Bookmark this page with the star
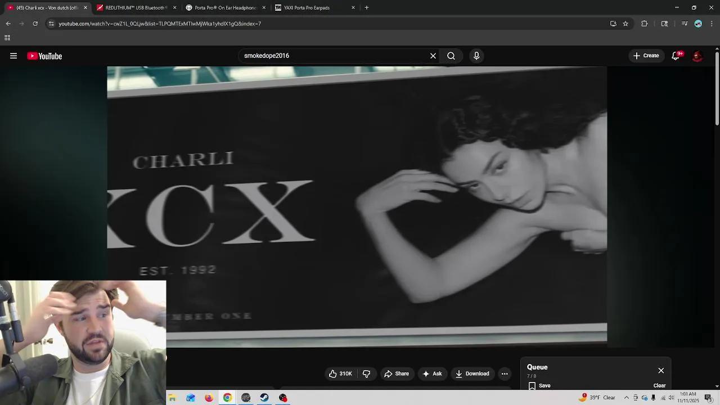This screenshot has width=720, height=405. click(x=625, y=24)
